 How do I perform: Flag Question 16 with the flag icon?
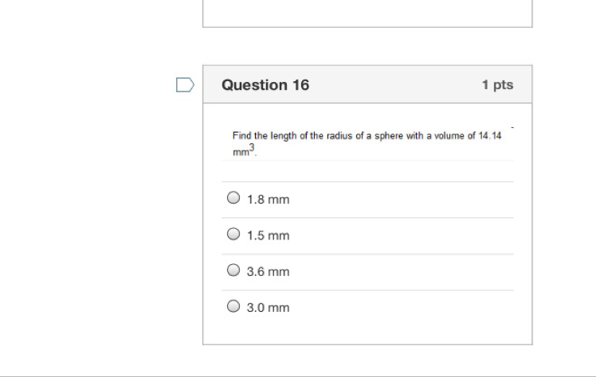[184, 85]
